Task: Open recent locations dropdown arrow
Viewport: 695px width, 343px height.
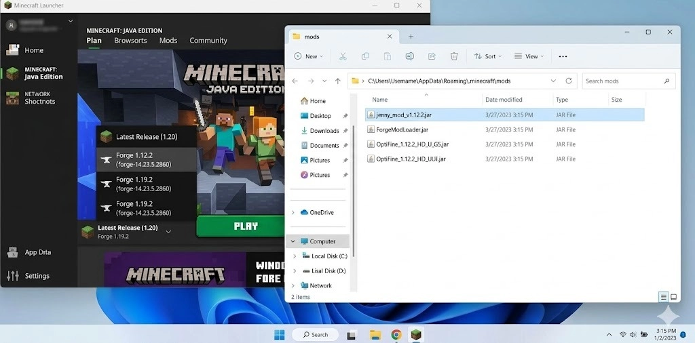Action: tap(324, 81)
